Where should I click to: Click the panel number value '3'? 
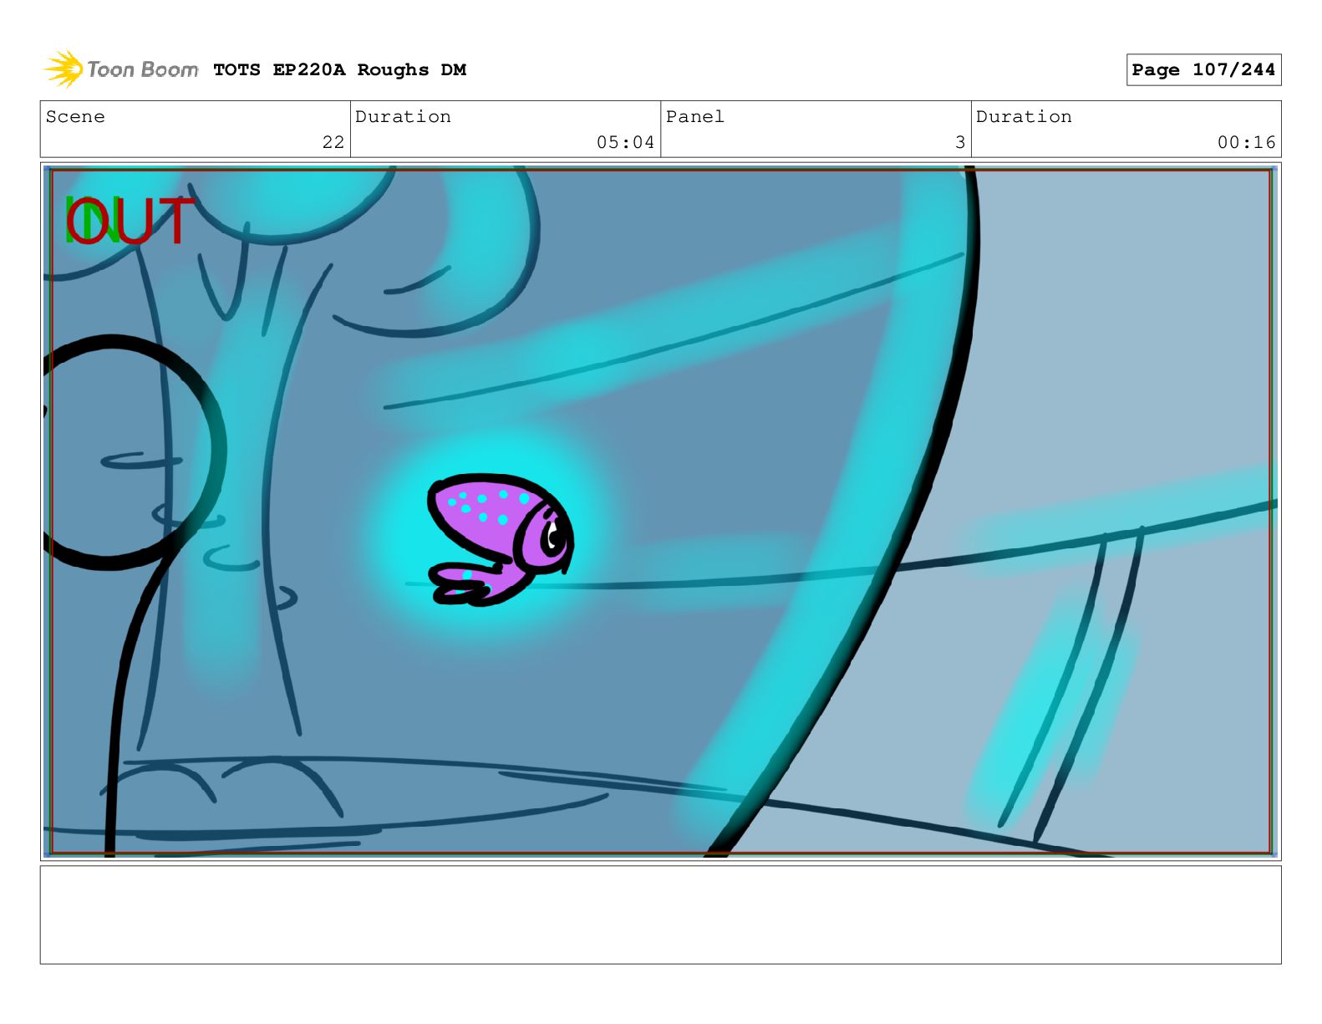960,142
